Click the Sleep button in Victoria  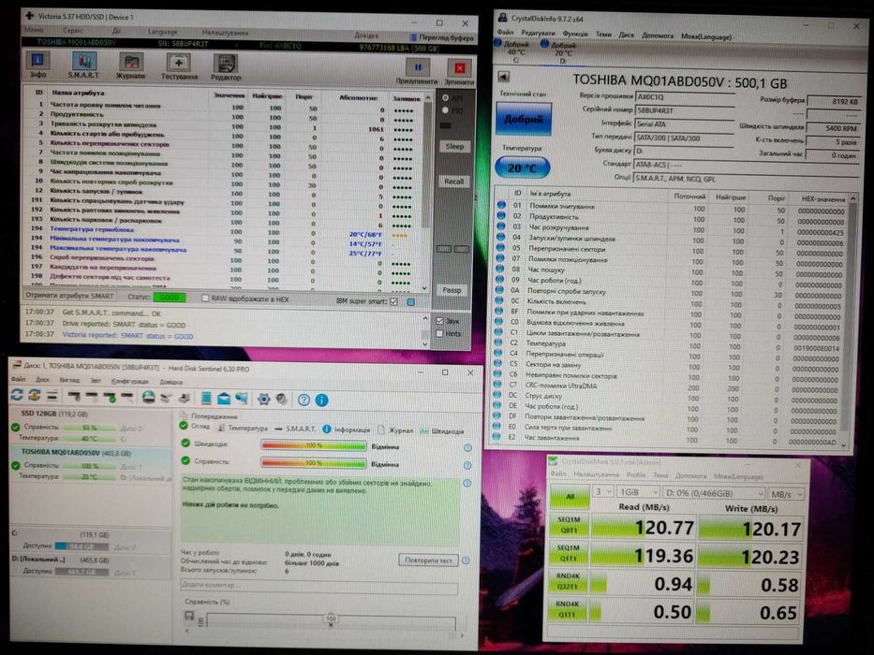point(454,147)
